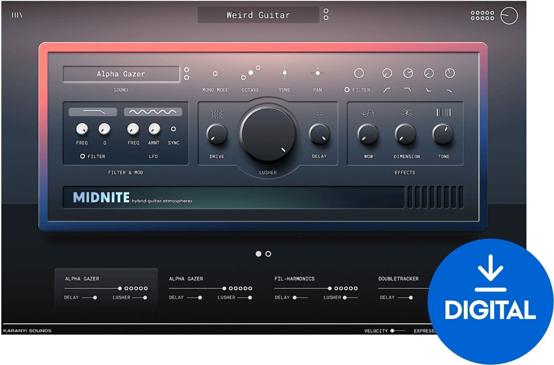This screenshot has width=554, height=365.
Task: Click the Drive saturation icon above the Drive knob
Action: tap(217, 113)
